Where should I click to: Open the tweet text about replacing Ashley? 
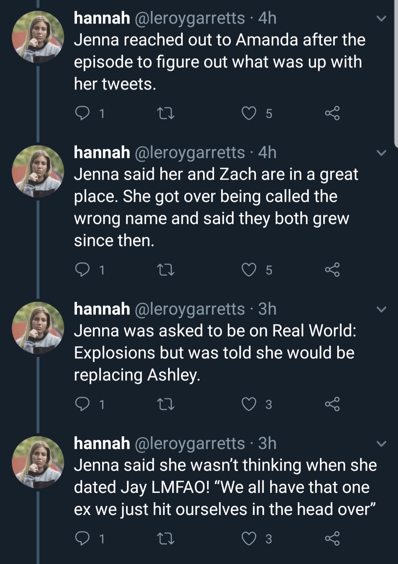tap(214, 353)
